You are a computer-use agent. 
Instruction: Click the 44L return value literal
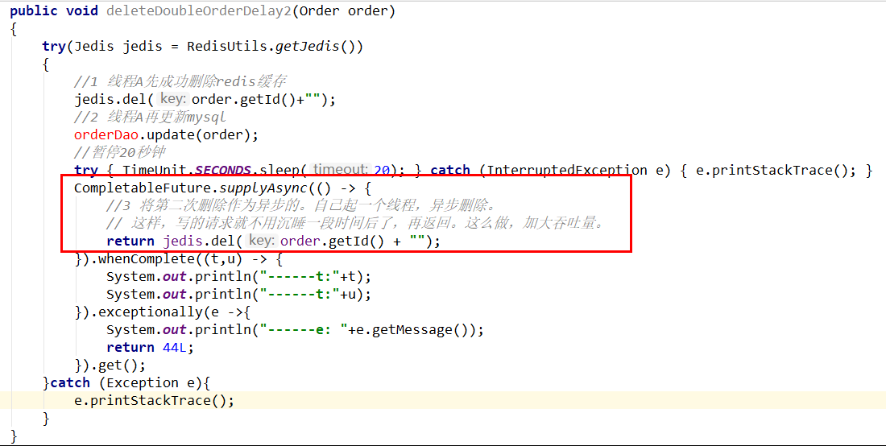coord(178,348)
